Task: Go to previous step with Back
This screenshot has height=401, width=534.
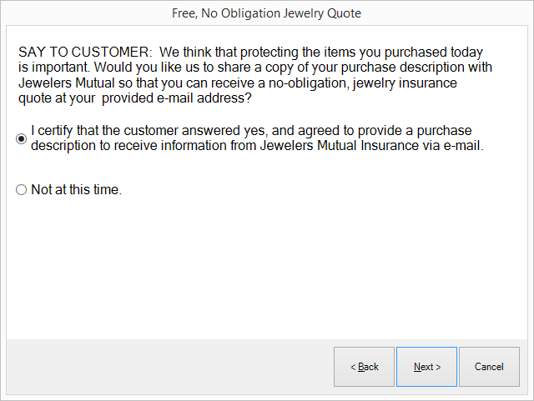Action: (x=364, y=367)
